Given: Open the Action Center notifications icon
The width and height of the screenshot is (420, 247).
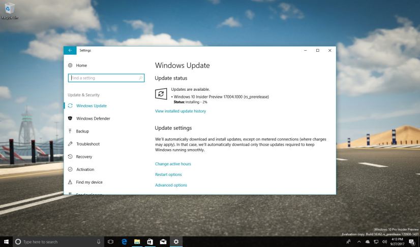Looking at the screenshot, I should [412, 241].
